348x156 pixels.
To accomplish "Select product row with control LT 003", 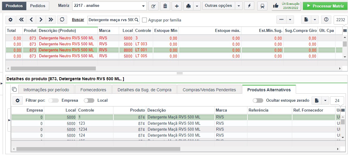I will coord(174,44).
